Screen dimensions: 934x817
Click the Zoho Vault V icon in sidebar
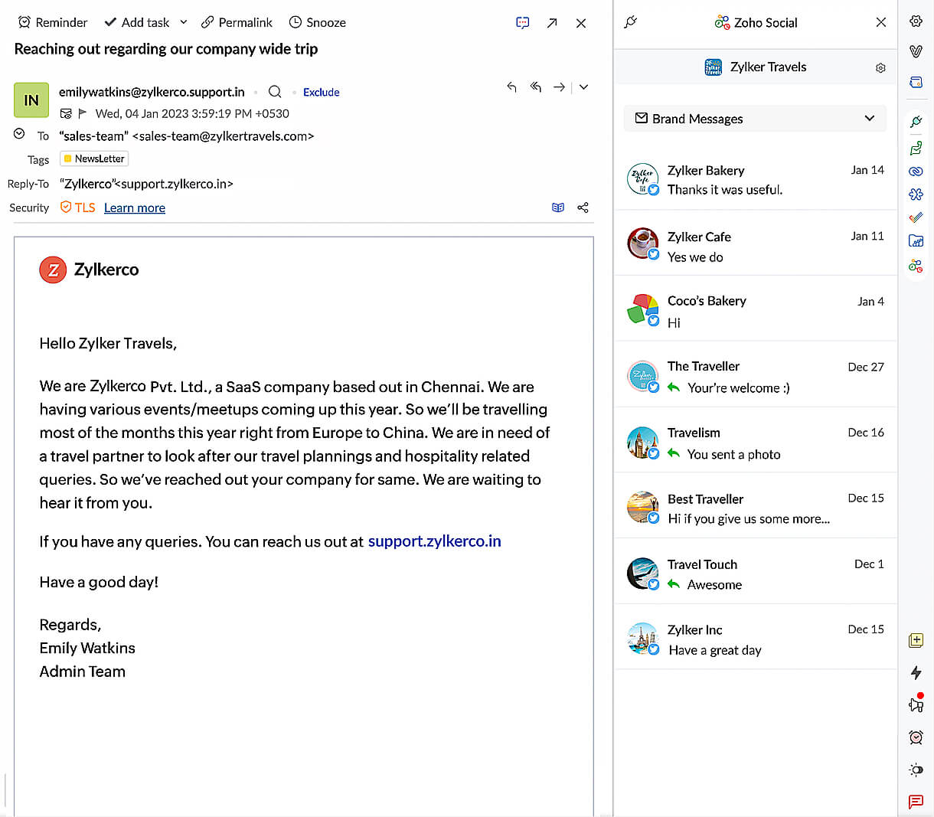click(x=916, y=51)
